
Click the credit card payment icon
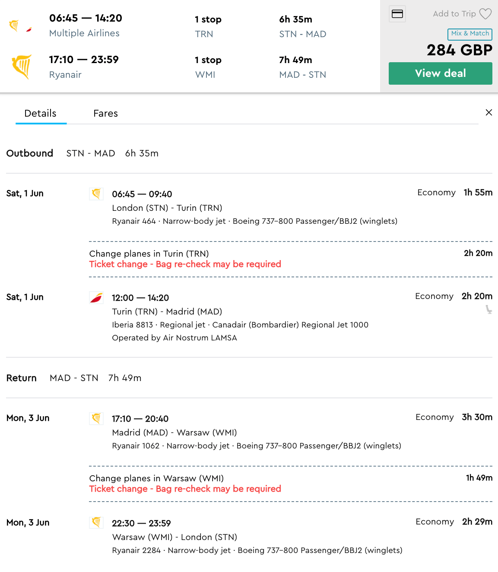pos(397,14)
